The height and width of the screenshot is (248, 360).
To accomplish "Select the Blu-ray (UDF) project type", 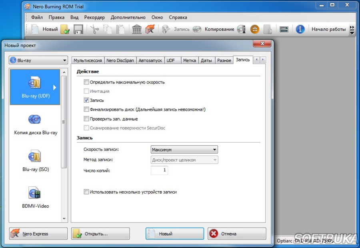I will (x=35, y=87).
